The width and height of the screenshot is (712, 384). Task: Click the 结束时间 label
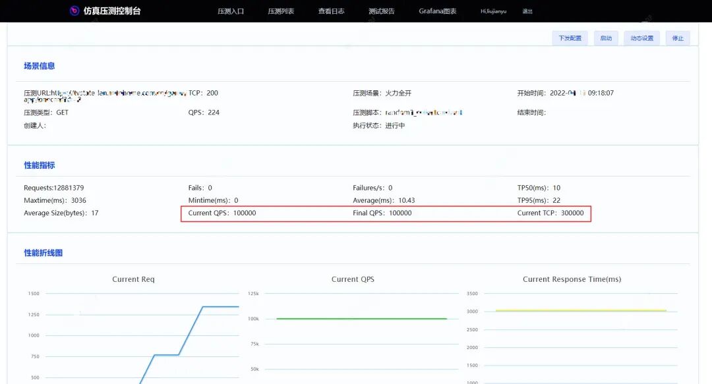(531, 113)
